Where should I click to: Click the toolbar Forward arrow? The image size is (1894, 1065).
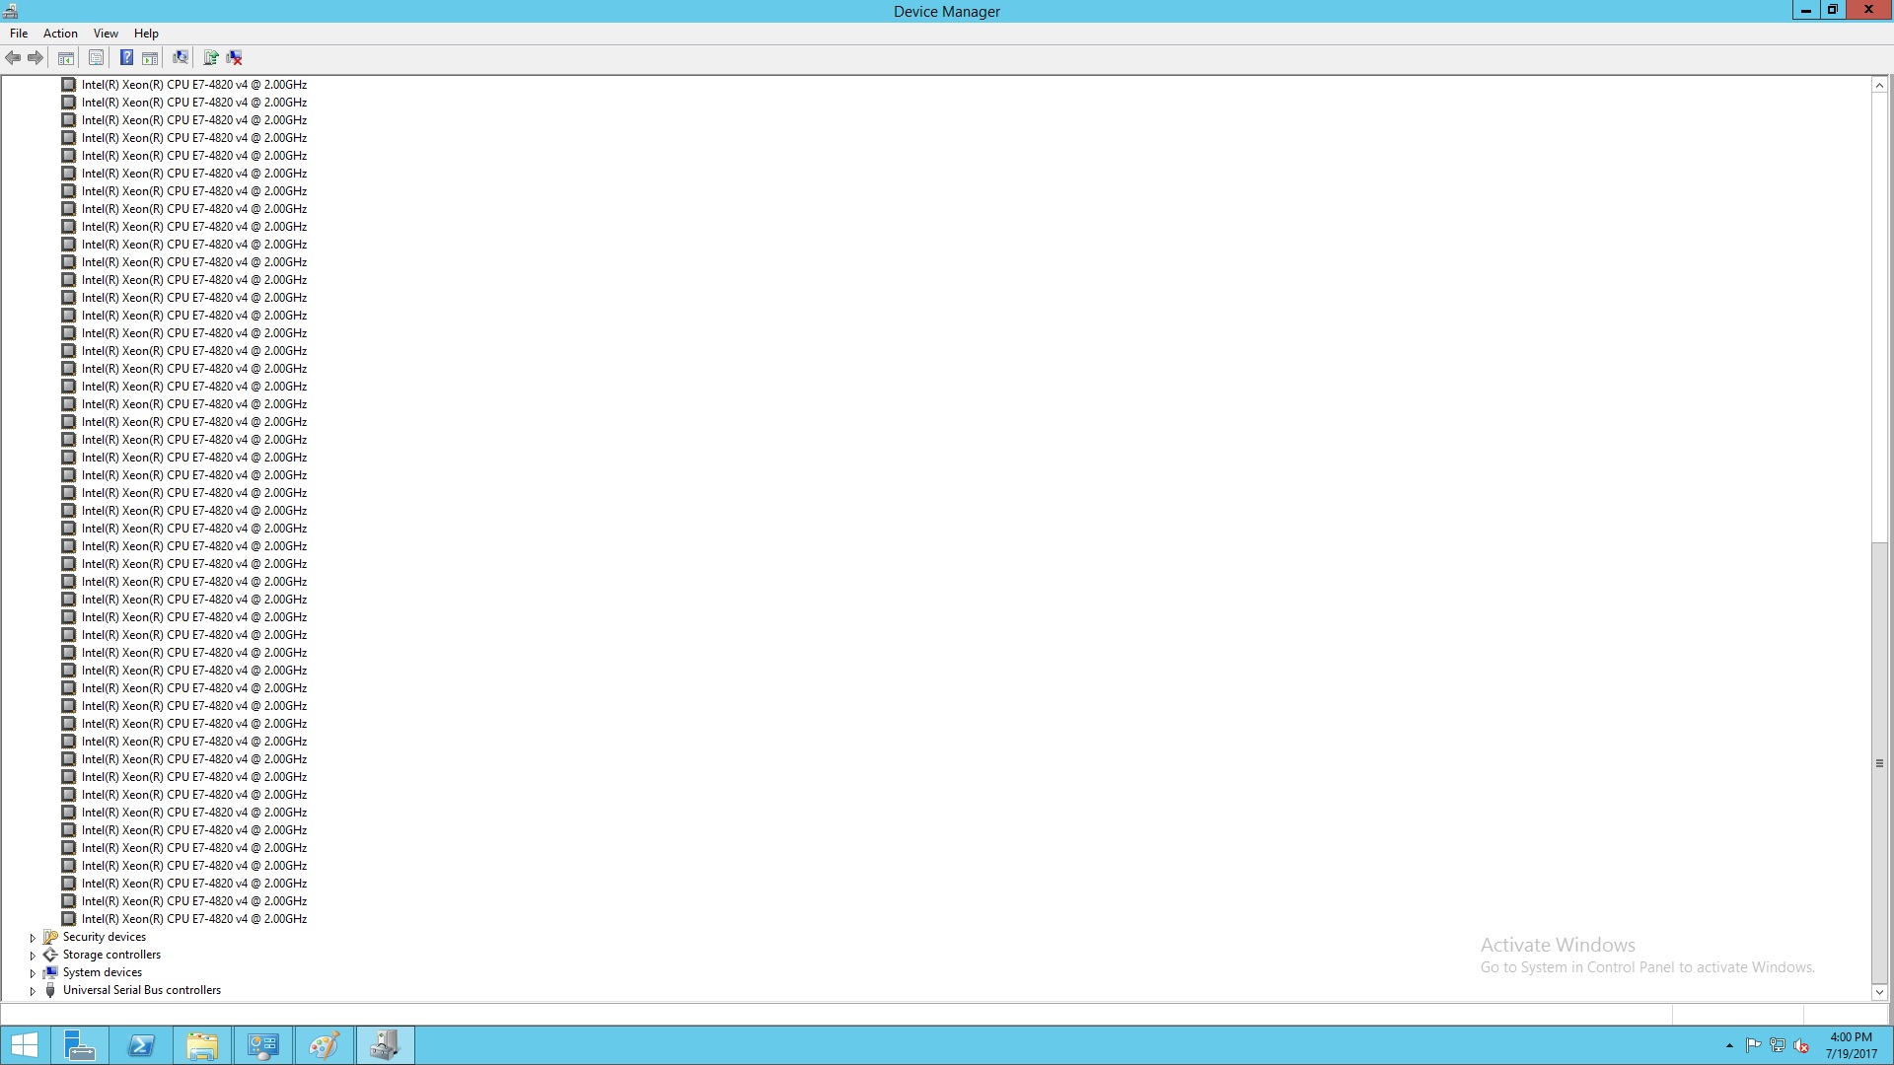coord(36,58)
